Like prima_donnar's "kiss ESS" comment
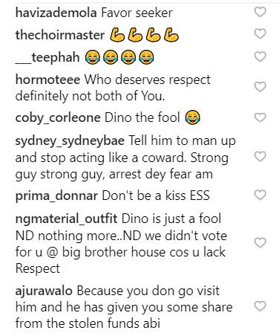279x336 pixels. pyautogui.click(x=260, y=196)
